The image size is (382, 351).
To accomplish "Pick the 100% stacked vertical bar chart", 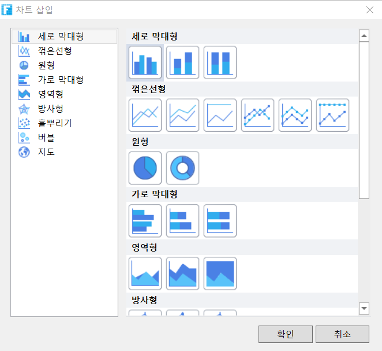I will pyautogui.click(x=220, y=62).
